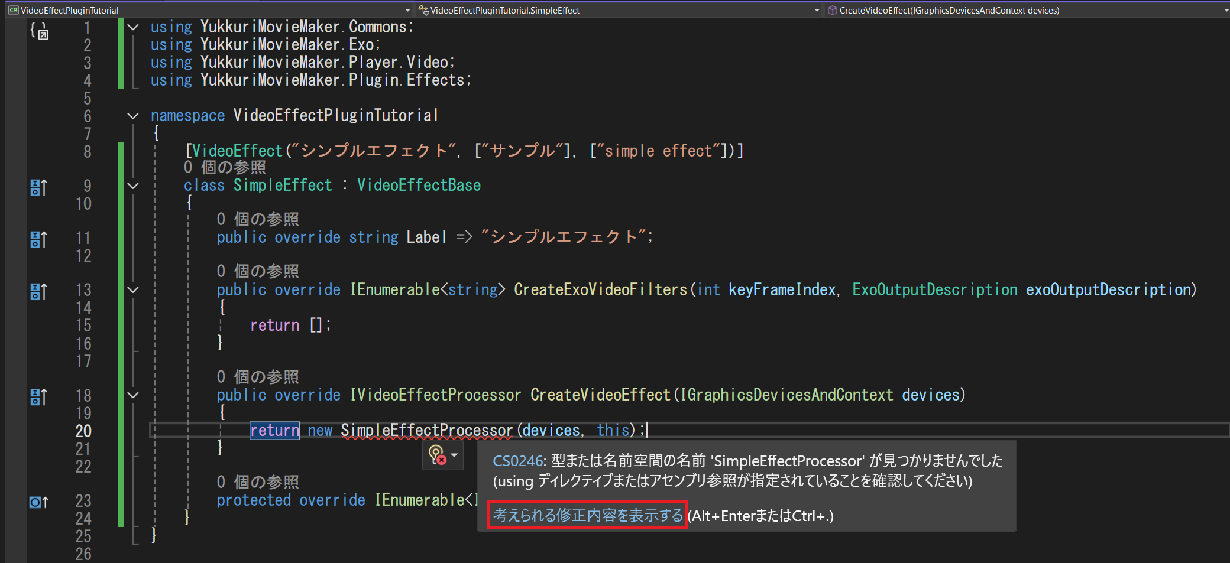Image resolution: width=1230 pixels, height=563 pixels.
Task: Click the YukkuriMovieMaker.Plugin.Effects using directive
Action: pyautogui.click(x=310, y=80)
